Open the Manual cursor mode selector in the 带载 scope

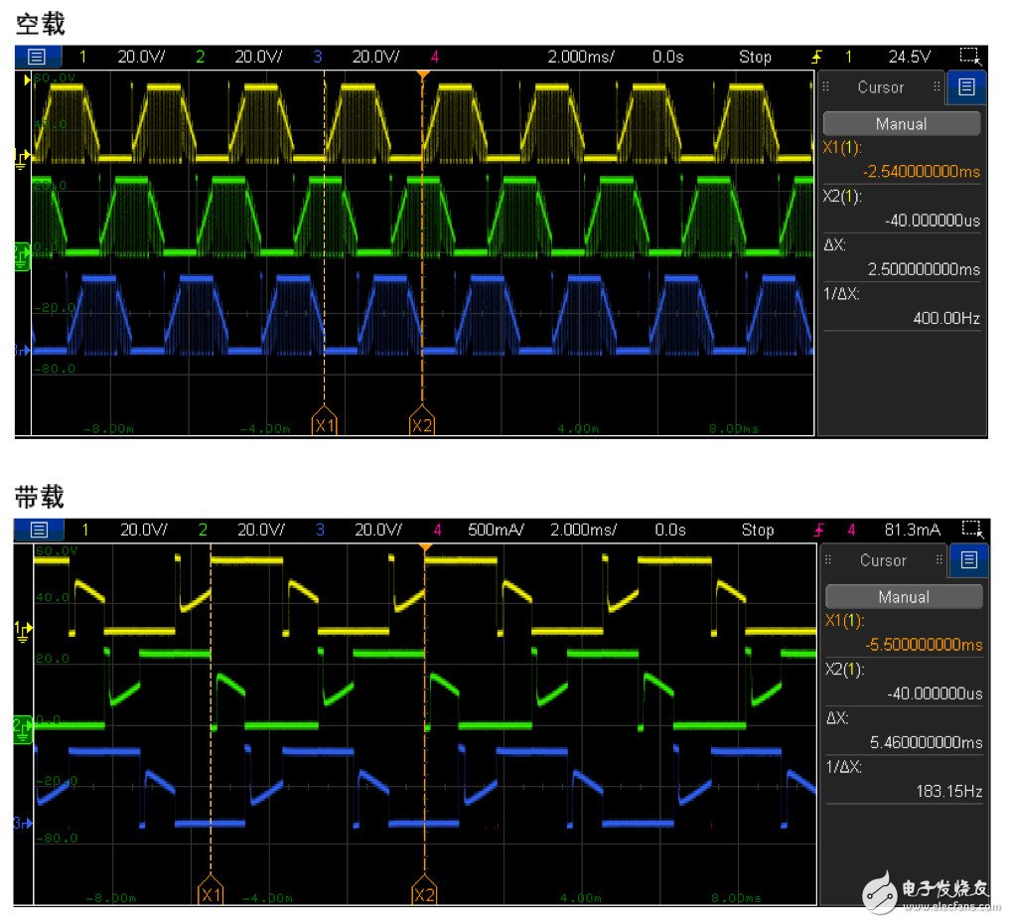click(904, 597)
